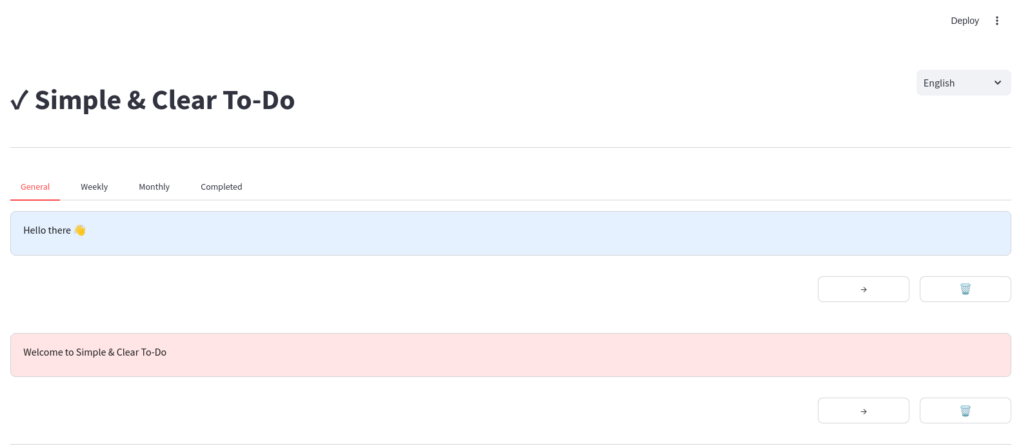Open the three-dot main menu
1021x446 pixels.
[996, 21]
